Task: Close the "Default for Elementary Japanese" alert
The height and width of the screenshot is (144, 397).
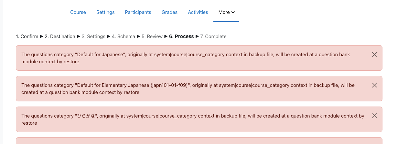Action: 374,85
